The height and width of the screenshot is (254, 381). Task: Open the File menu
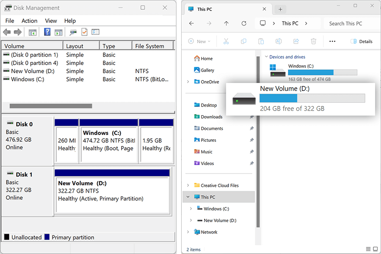pyautogui.click(x=10, y=21)
